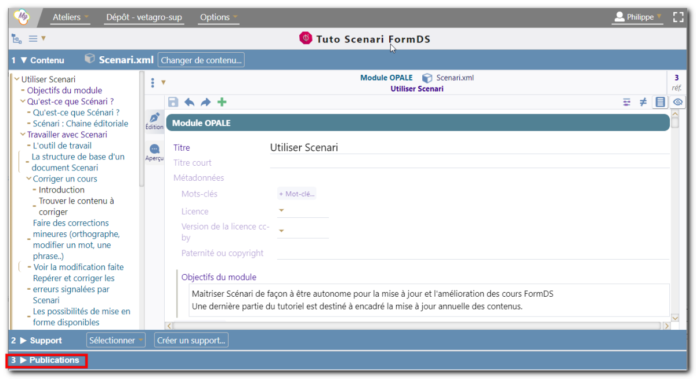Collapse the Utiliser Scenari tree node
The height and width of the screenshot is (379, 696).
[x=17, y=79]
